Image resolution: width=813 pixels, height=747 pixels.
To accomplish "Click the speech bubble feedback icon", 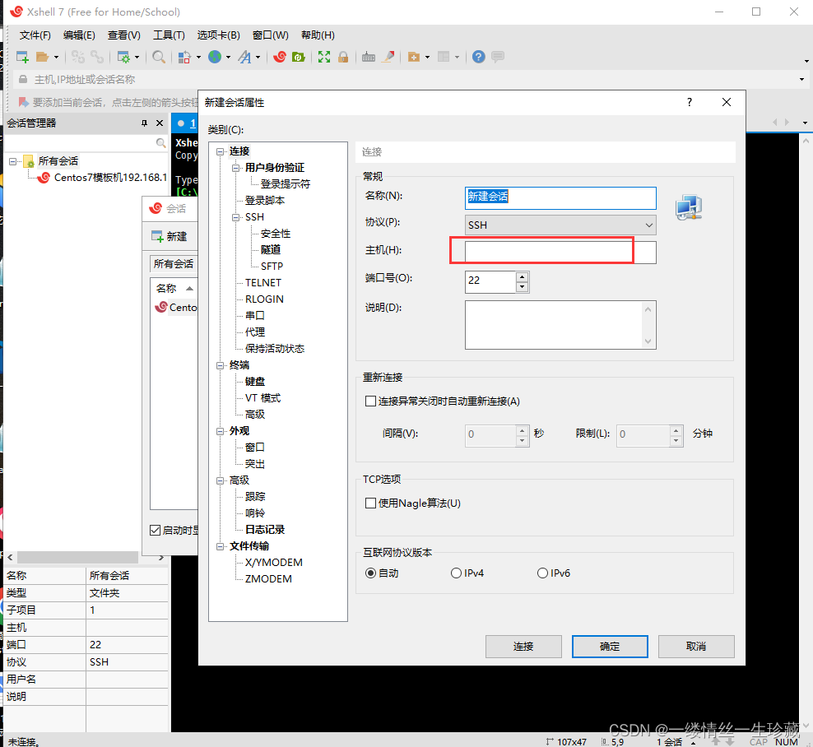I will click(x=498, y=57).
